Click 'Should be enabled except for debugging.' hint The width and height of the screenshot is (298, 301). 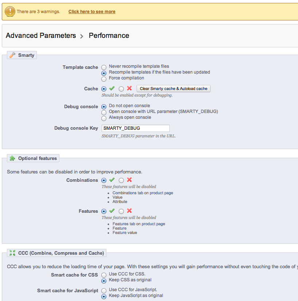(x=137, y=95)
